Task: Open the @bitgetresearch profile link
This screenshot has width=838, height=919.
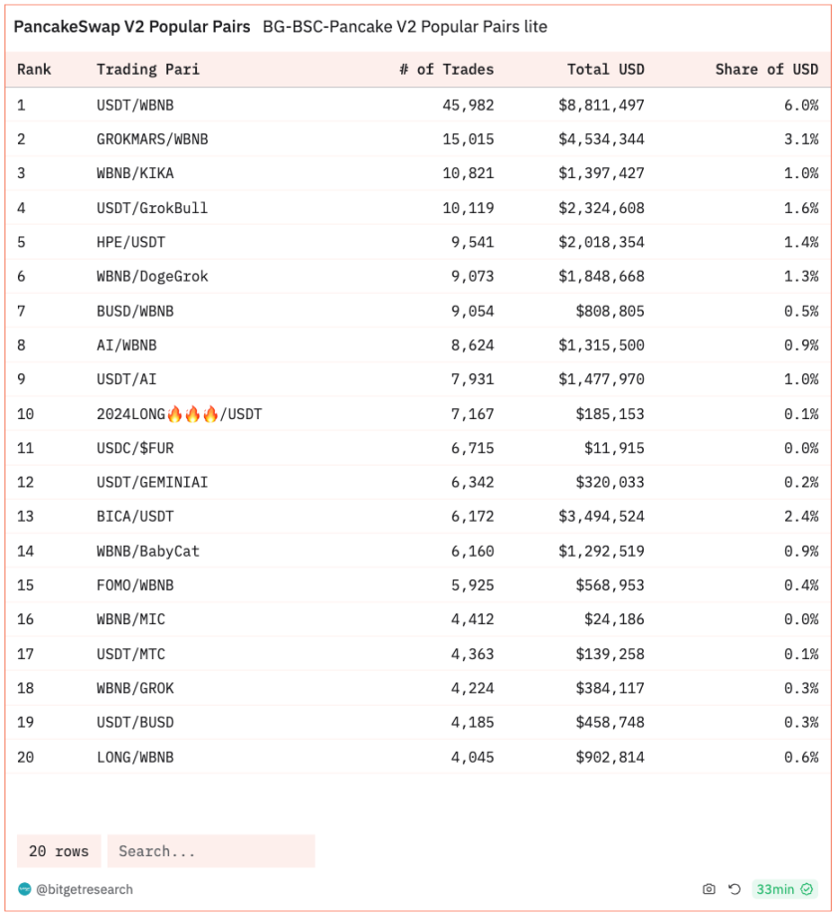Action: 84,889
